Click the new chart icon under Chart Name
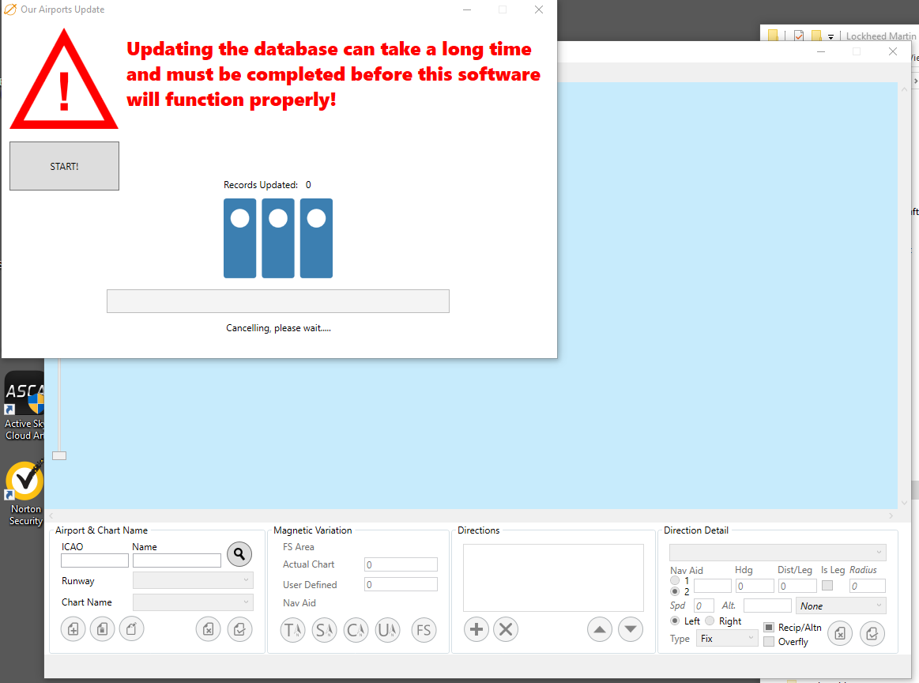The height and width of the screenshot is (683, 919). pyautogui.click(x=73, y=630)
